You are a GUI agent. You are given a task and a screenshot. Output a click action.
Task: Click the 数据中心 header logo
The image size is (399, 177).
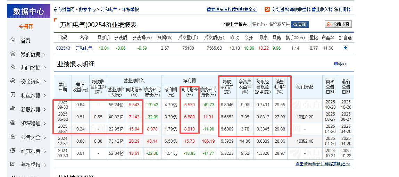point(28,11)
